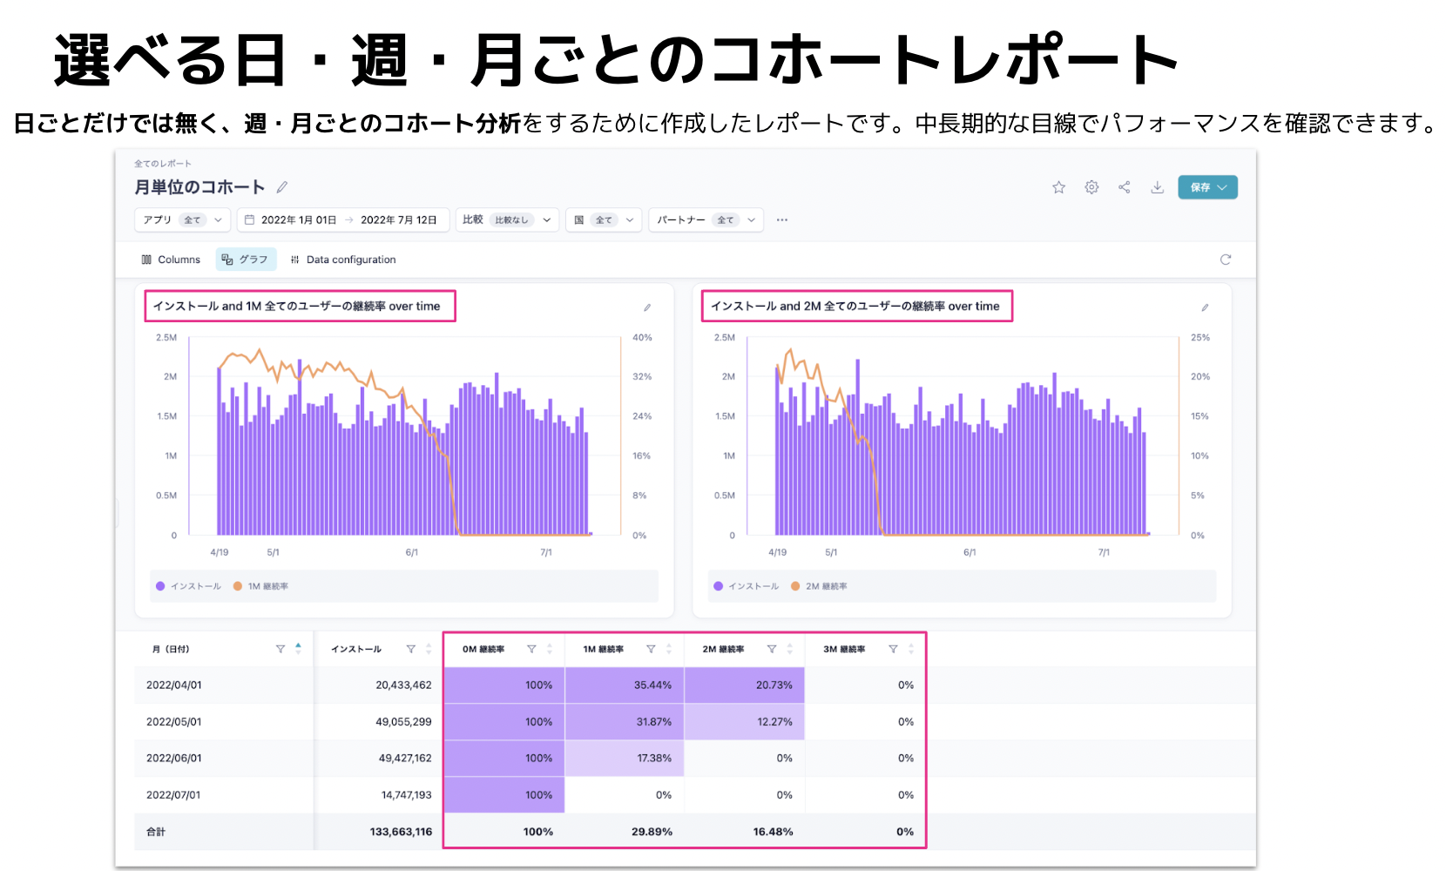Viewport: 1446px width, 871px height.
Task: Click the refresh icon in toolbar
Action: pyautogui.click(x=1226, y=260)
